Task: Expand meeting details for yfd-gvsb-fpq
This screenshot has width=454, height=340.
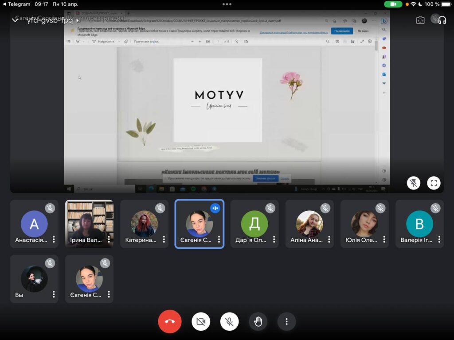Action: pos(78,20)
